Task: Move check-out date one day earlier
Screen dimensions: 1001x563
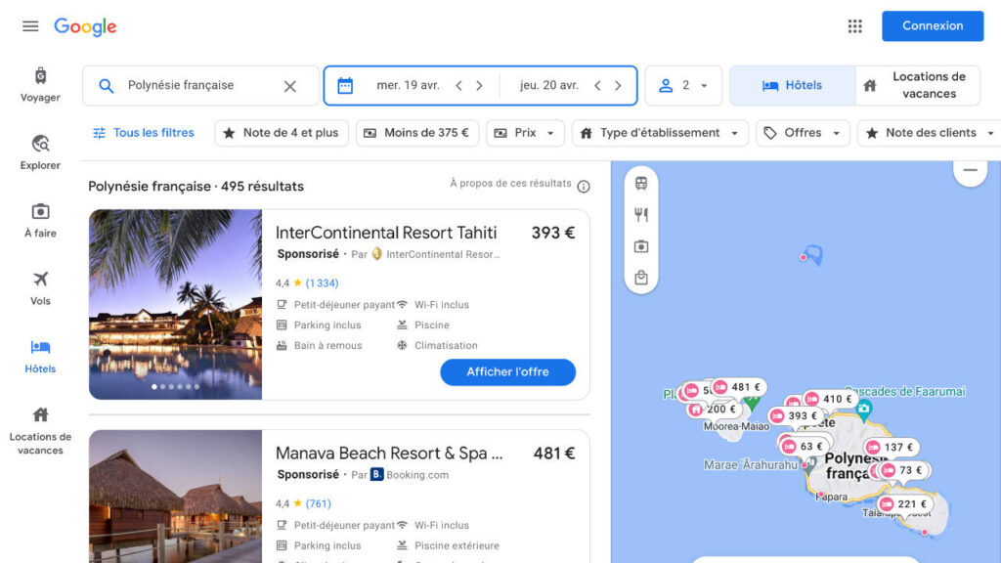Action: coord(597,86)
